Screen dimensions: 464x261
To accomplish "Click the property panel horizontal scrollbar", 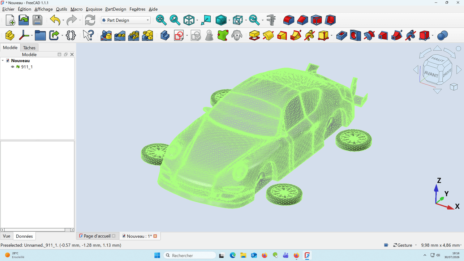I will point(37,230).
